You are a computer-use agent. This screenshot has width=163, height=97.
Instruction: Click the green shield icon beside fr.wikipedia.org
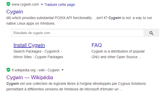point(8,70)
